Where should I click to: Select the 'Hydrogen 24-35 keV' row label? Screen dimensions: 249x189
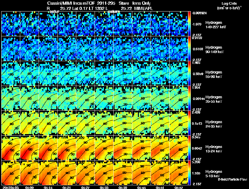(214, 124)
